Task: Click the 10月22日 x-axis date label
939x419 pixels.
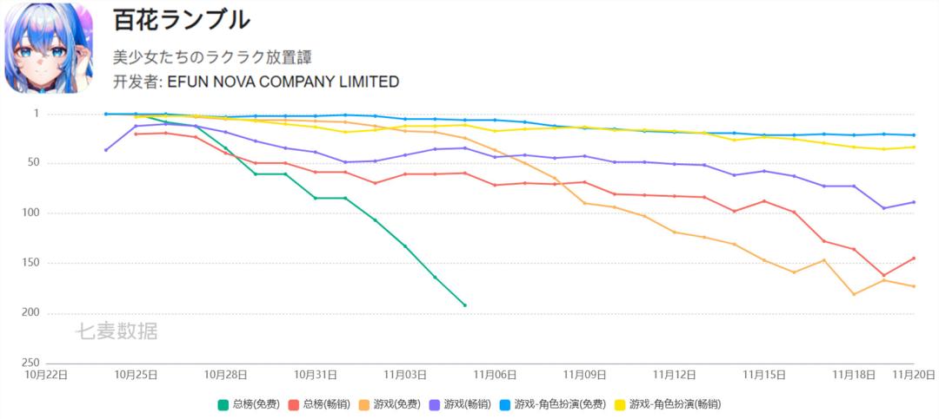Action: point(45,375)
